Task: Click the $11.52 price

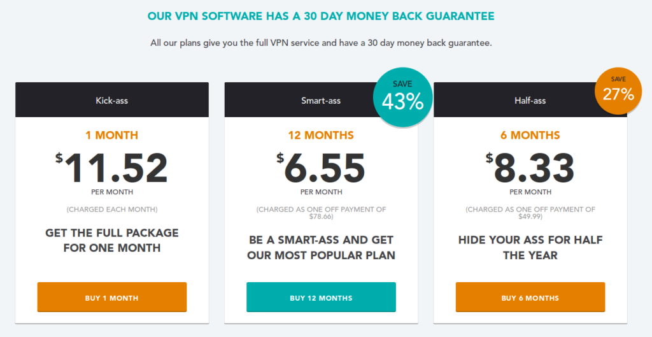Action: click(112, 168)
